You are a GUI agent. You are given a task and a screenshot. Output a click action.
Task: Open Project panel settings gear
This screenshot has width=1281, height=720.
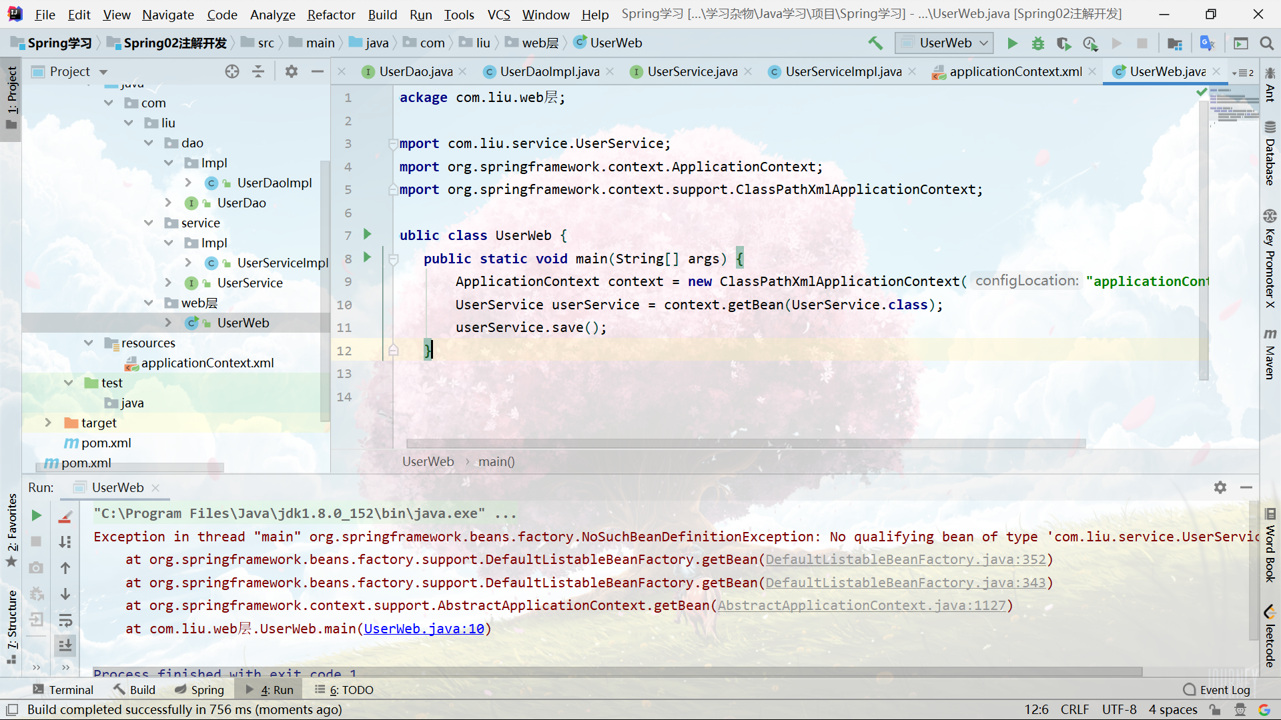[292, 71]
